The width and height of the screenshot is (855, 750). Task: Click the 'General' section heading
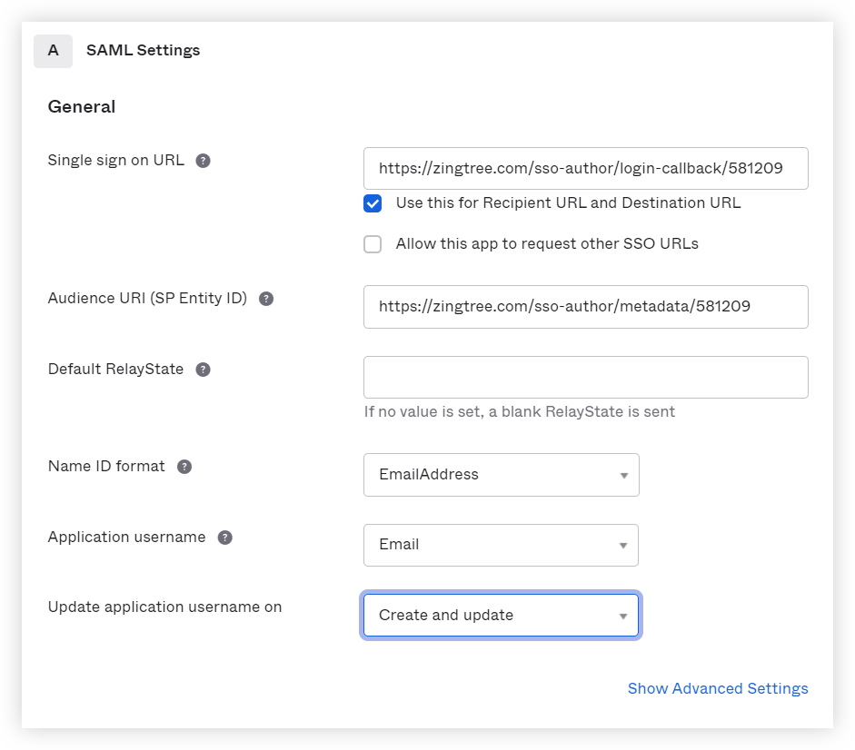click(x=82, y=106)
